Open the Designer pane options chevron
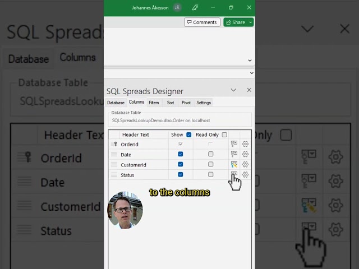359x269 pixels. click(233, 90)
